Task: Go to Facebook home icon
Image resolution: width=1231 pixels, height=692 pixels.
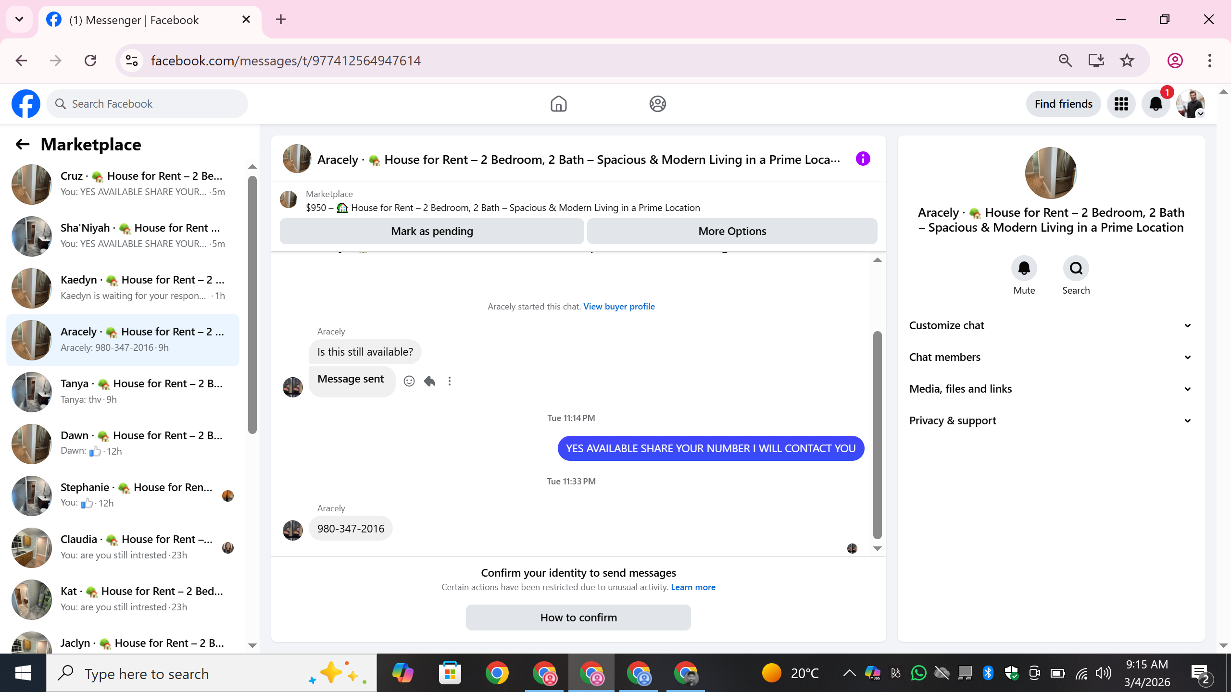Action: [558, 104]
